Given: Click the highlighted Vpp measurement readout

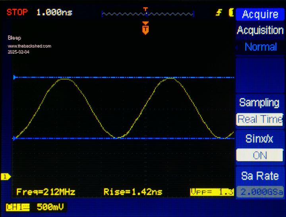Looking at the screenshot, I should point(212,192).
